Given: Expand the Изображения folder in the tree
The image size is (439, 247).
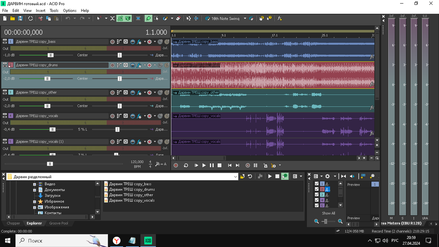Looking at the screenshot, I should pyautogui.click(x=35, y=207).
